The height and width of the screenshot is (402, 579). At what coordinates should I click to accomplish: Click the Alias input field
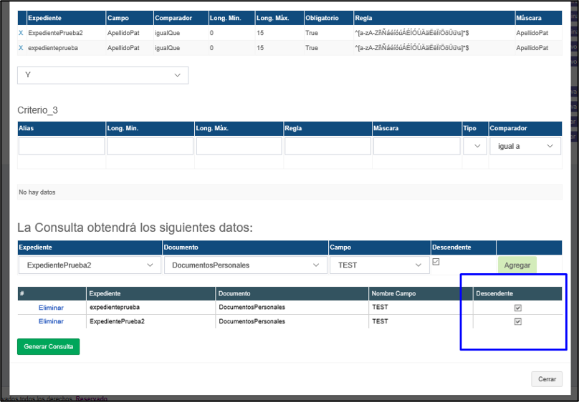[62, 146]
